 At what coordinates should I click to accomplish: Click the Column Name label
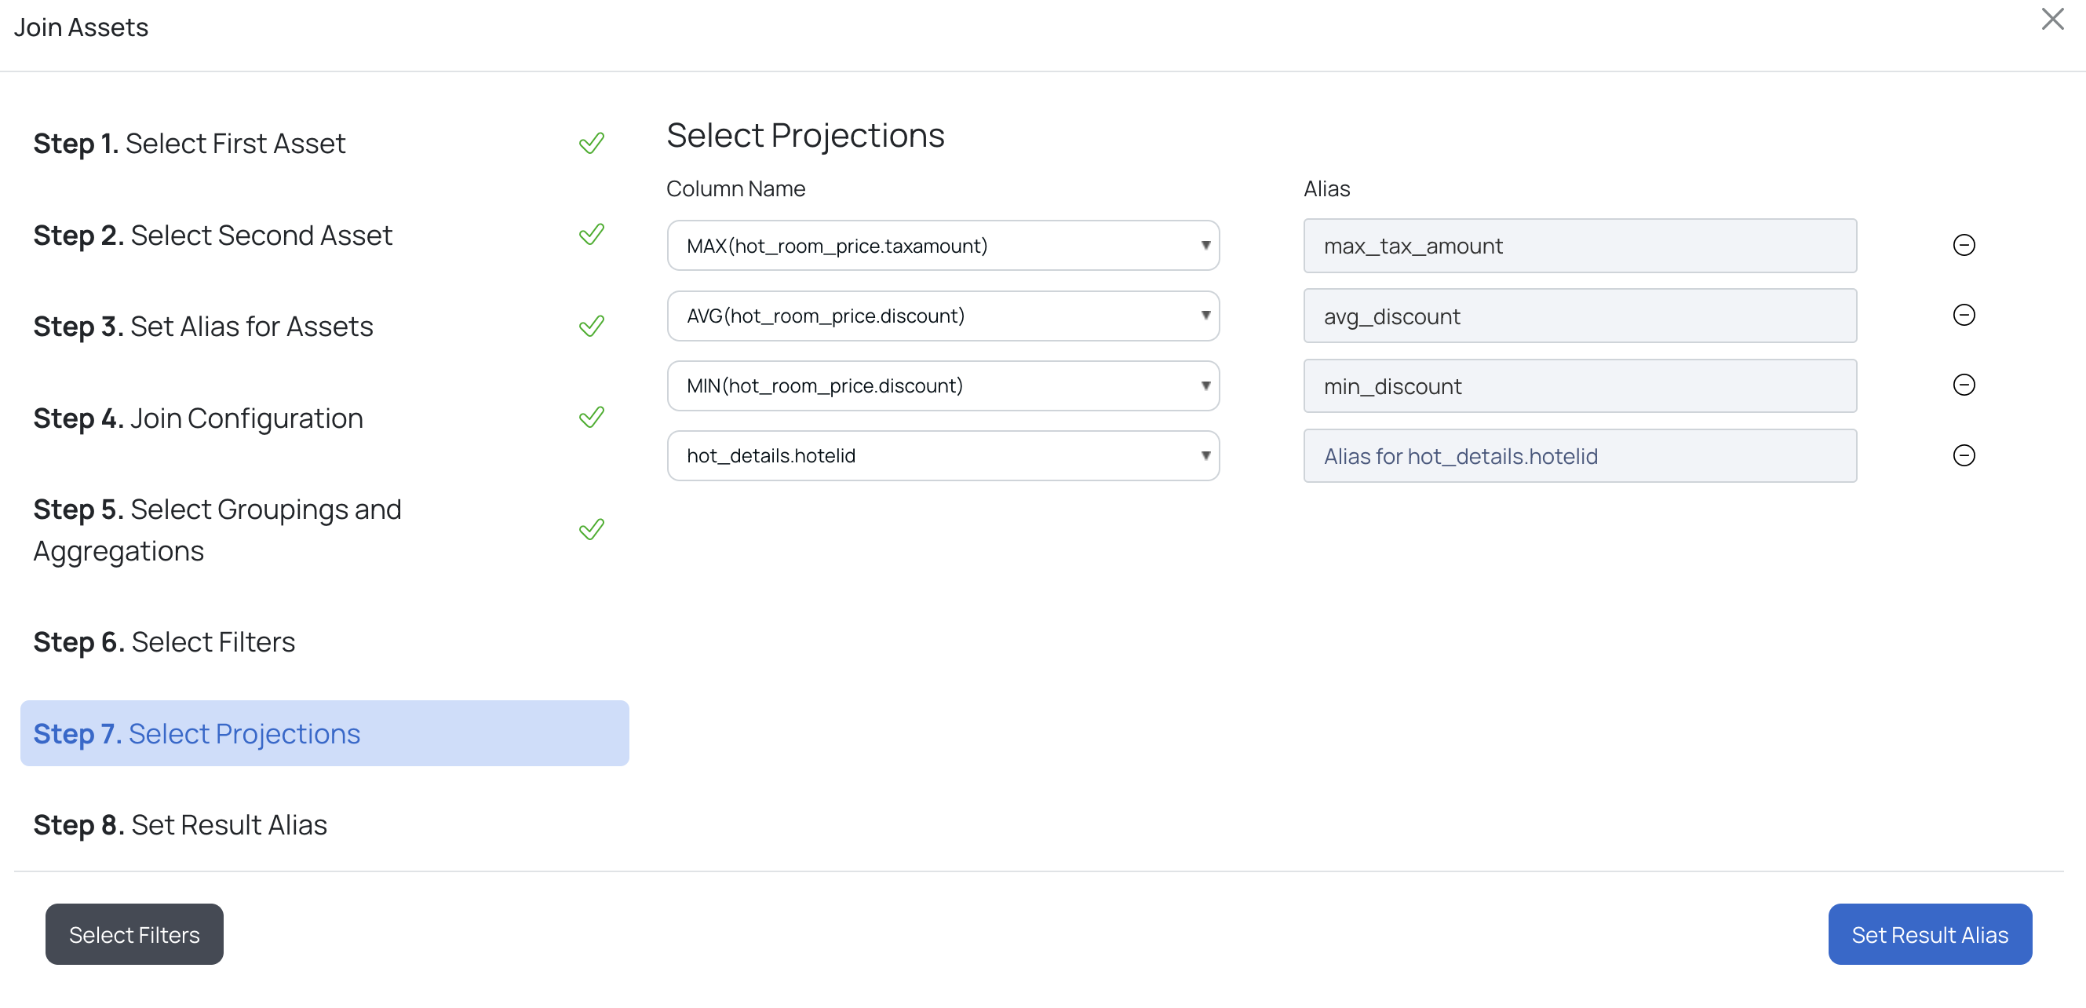[x=735, y=188]
